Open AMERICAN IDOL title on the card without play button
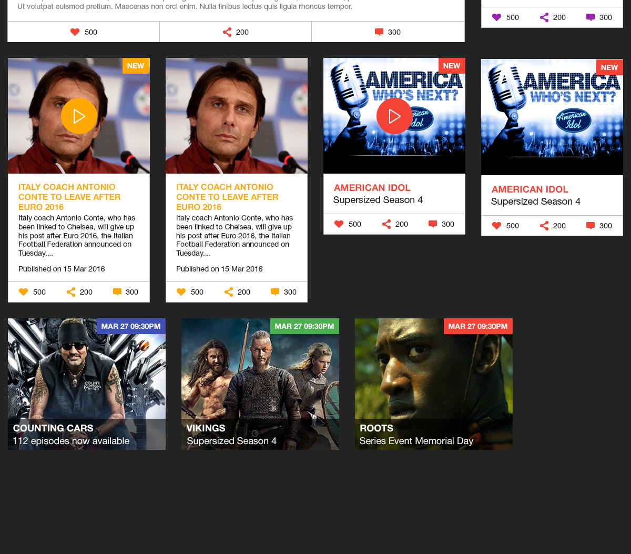 [530, 189]
